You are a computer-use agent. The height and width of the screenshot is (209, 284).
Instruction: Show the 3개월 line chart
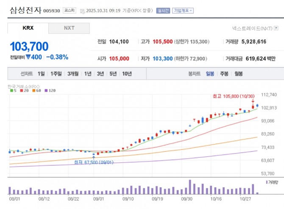pyautogui.click(x=75, y=74)
